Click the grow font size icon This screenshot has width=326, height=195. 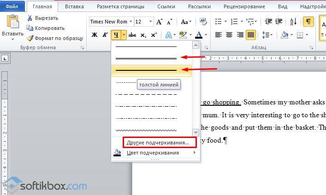(x=159, y=22)
